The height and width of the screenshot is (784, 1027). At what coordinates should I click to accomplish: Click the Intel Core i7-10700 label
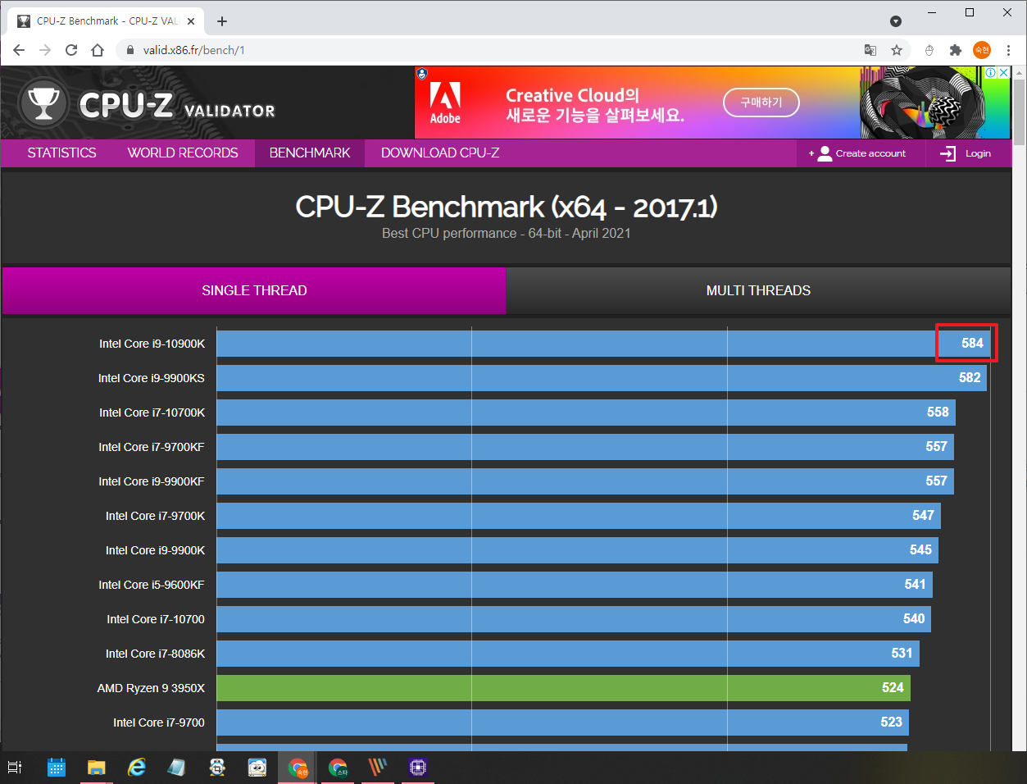coord(156,619)
